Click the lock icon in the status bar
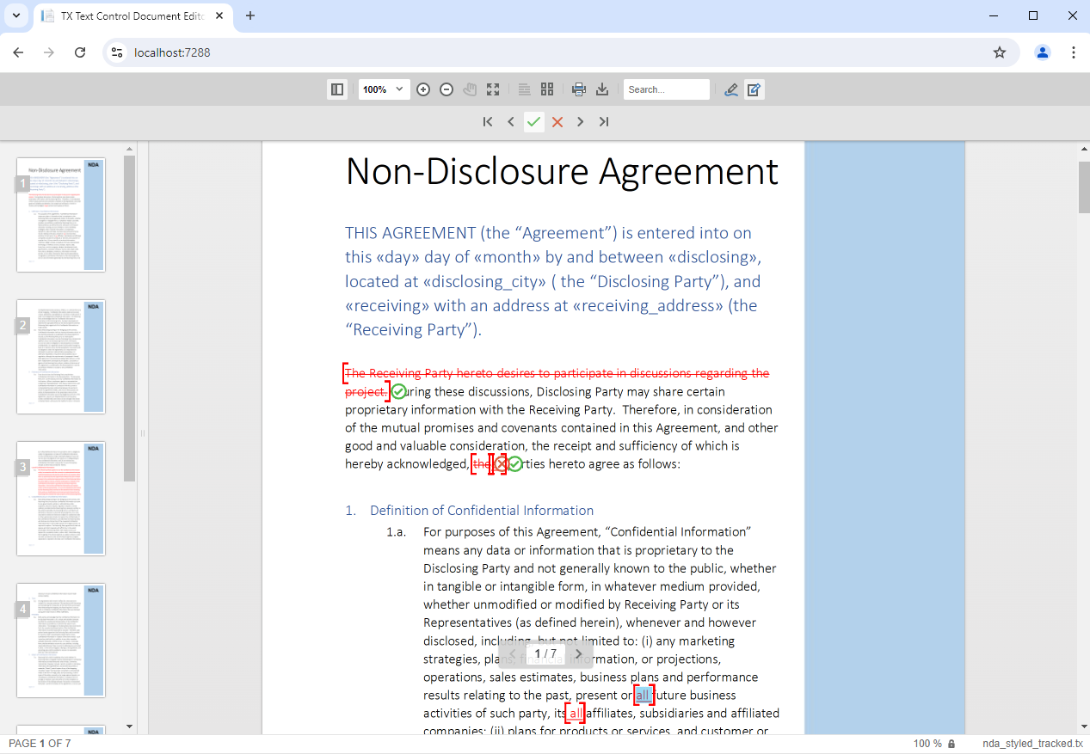 (951, 744)
